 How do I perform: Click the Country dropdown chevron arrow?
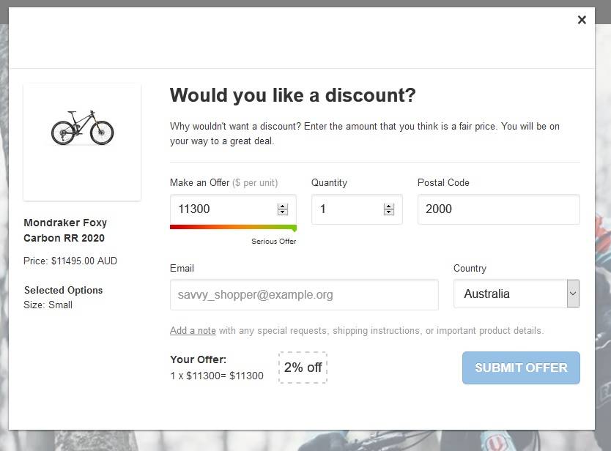click(573, 294)
